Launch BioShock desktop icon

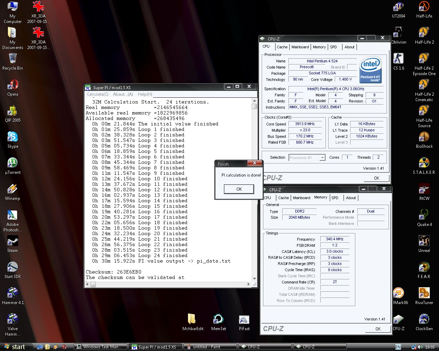coord(424,140)
